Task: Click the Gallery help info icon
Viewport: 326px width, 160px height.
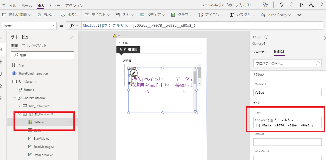Action: (x=266, y=37)
